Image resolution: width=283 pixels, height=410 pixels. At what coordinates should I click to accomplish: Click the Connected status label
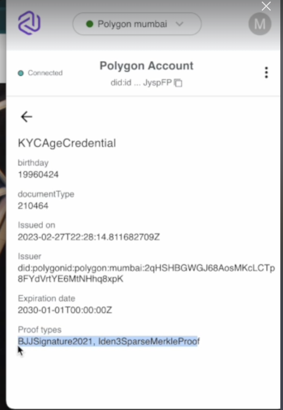pyautogui.click(x=45, y=73)
